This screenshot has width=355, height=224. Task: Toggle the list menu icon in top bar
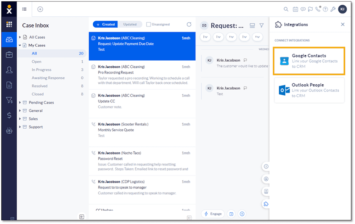tap(24, 9)
